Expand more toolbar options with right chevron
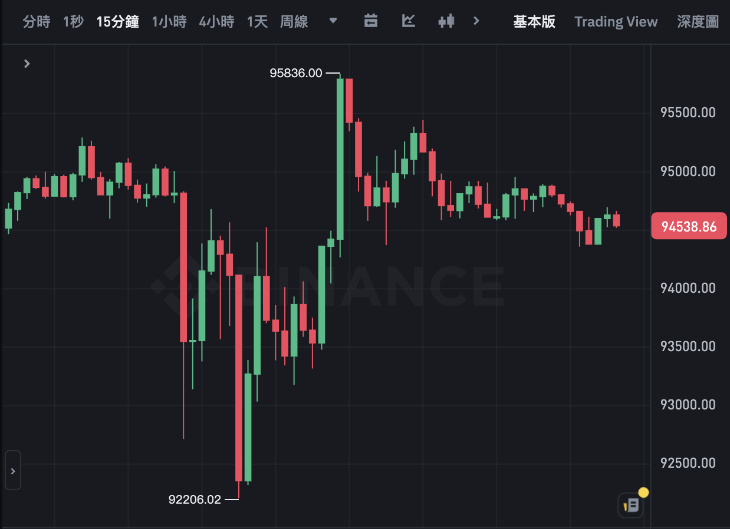Viewport: 730px width, 529px height. (x=476, y=21)
